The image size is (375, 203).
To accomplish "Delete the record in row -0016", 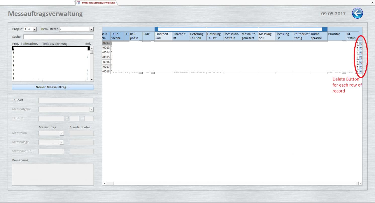I will pyautogui.click(x=361, y=62).
